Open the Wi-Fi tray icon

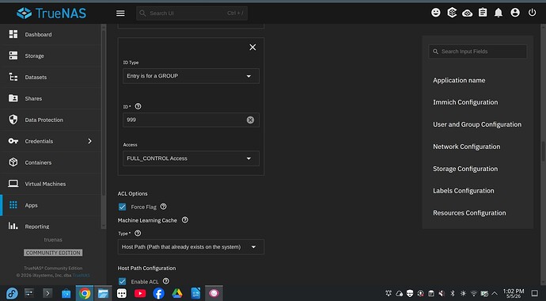click(473, 294)
